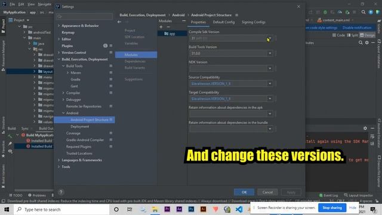Open the Target Compatibility dropdown
The height and width of the screenshot is (215, 382).
[x=269, y=99]
